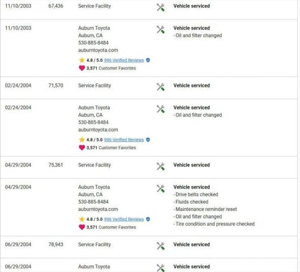Click wrench icon in 02/24/2004 Auburn Toyota row
Viewport: 300px width, 272px height.
[x=160, y=109]
